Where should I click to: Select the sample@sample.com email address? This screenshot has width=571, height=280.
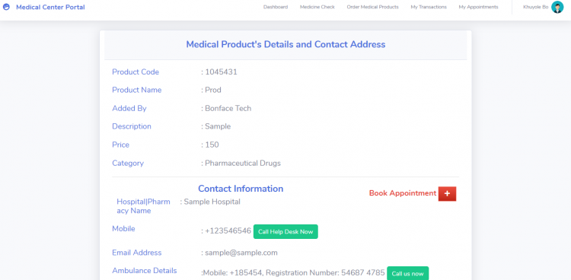click(x=241, y=253)
